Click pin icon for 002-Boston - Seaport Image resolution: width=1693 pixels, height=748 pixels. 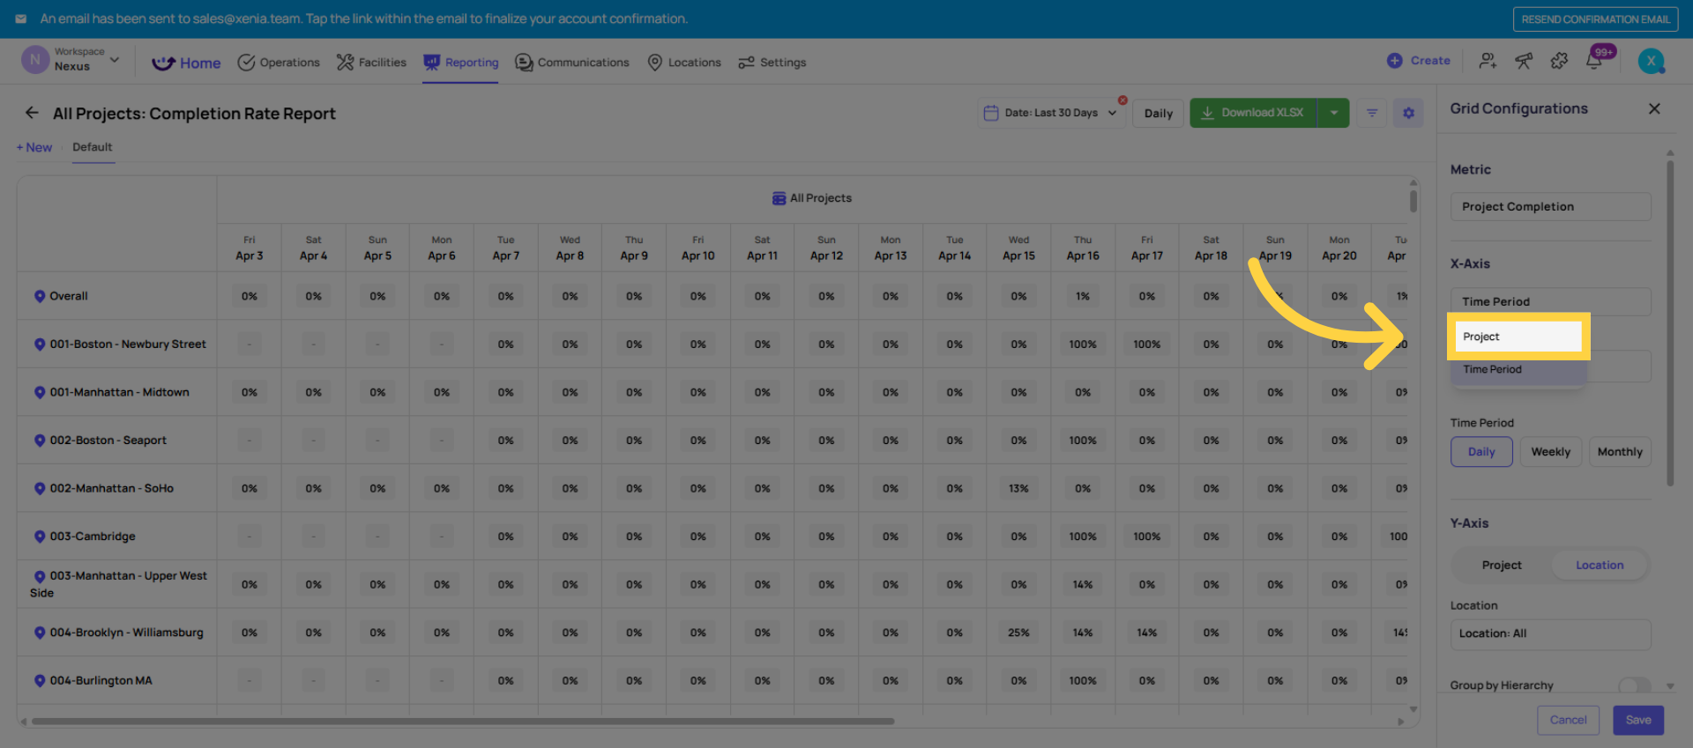click(40, 441)
